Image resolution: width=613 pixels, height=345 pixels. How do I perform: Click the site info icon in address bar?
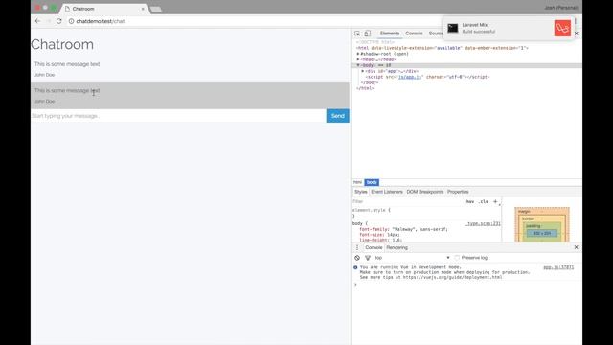(71, 21)
